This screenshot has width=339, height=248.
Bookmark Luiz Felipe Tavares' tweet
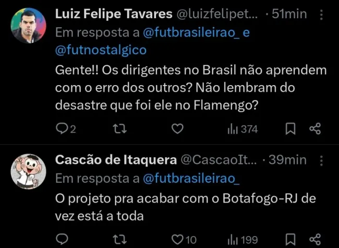(293, 129)
